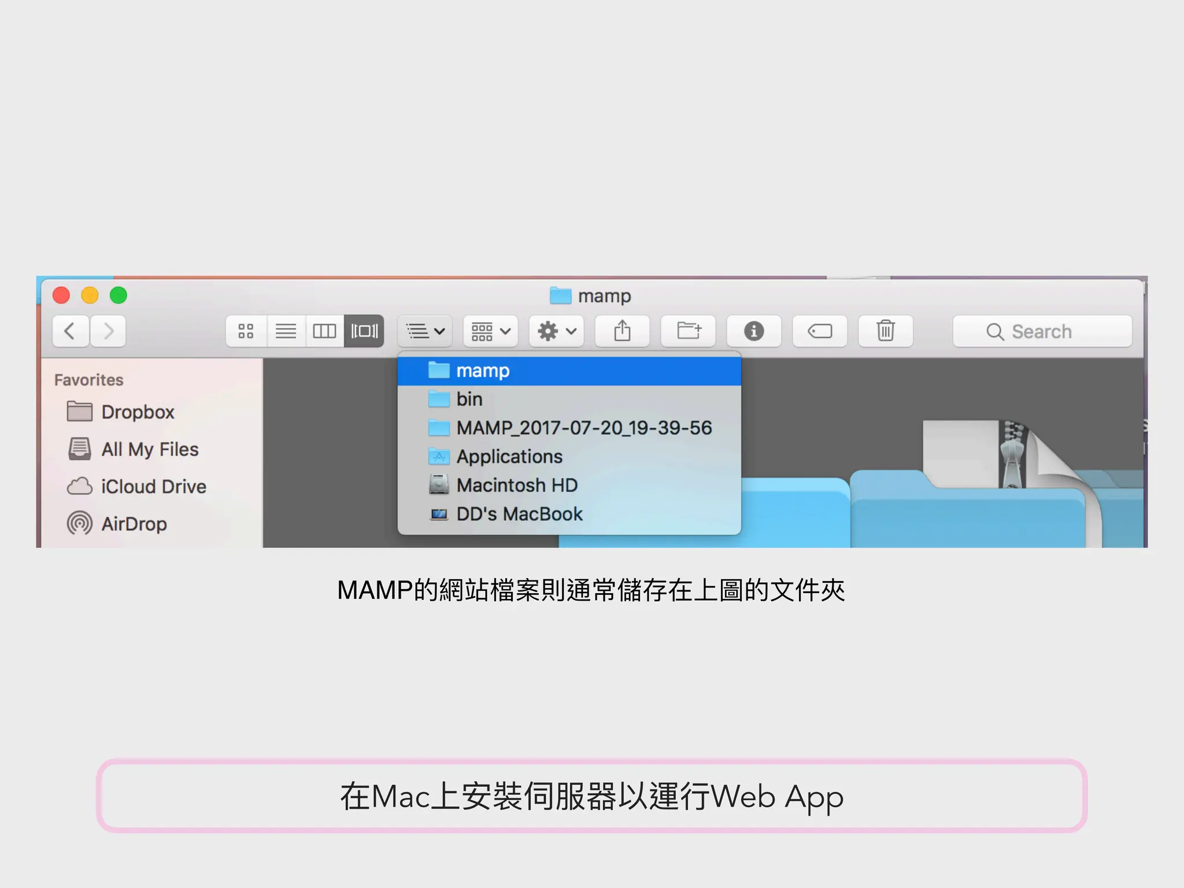Open All My Files in the sidebar
This screenshot has width=1184, height=888.
pyautogui.click(x=133, y=449)
